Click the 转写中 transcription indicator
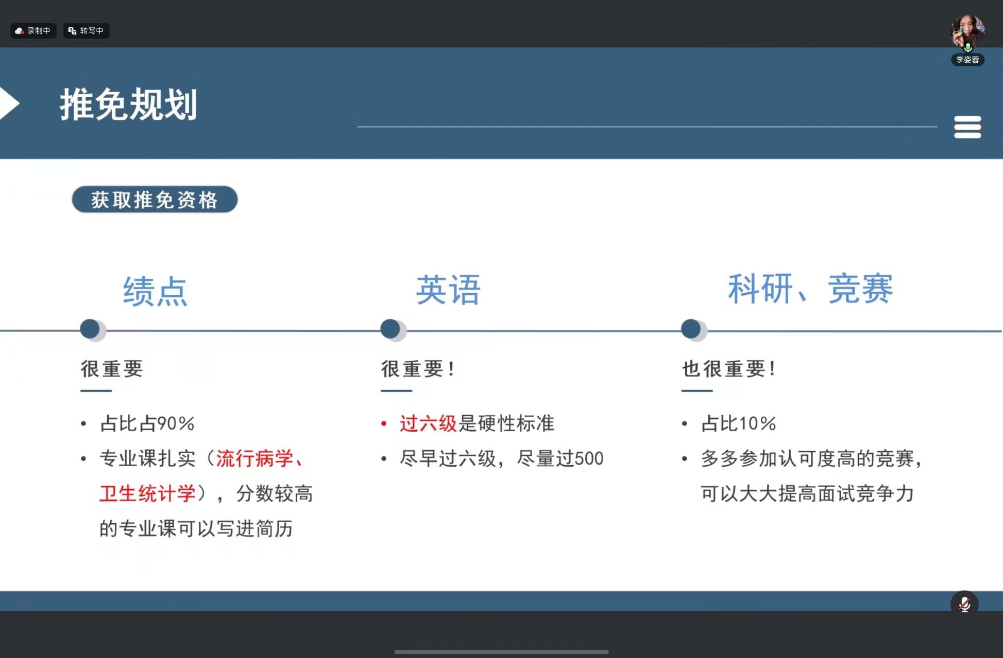The width and height of the screenshot is (1003, 658). [86, 31]
